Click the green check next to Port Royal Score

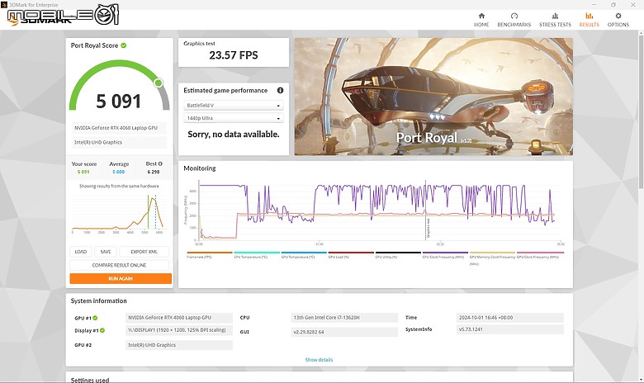click(x=124, y=45)
